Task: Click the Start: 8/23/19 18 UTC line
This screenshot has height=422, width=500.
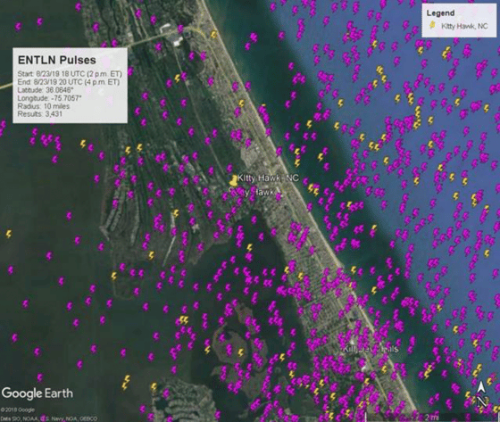Action: [x=70, y=74]
